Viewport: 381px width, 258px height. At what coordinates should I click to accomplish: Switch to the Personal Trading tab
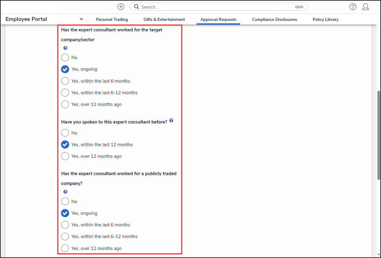112,19
